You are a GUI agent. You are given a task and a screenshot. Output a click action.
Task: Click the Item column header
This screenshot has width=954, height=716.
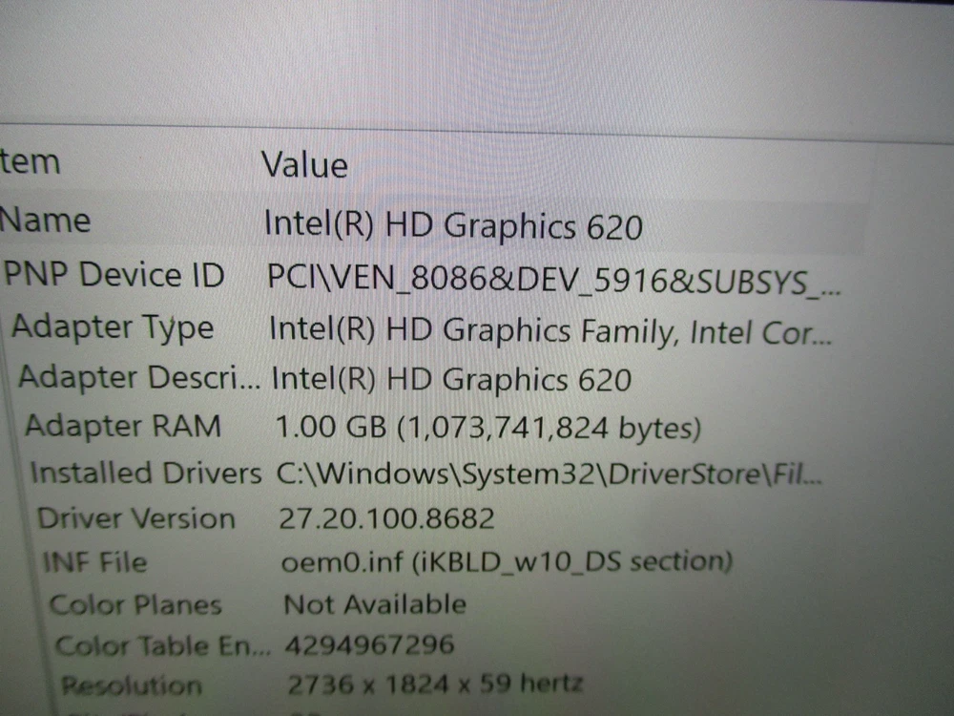click(31, 162)
